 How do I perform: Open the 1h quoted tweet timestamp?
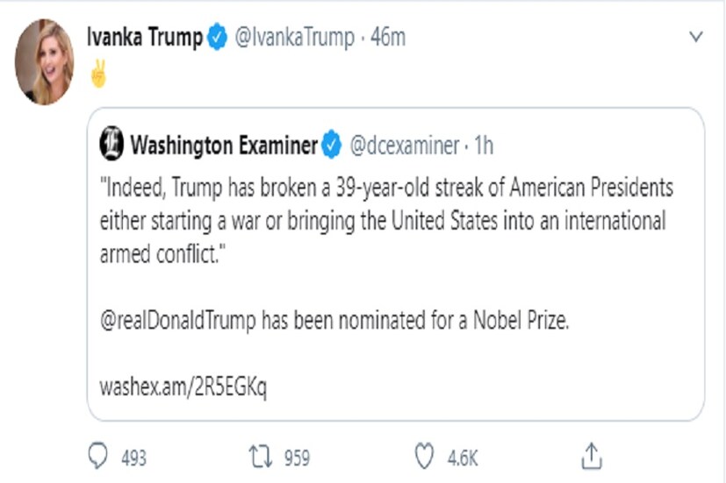(x=484, y=146)
